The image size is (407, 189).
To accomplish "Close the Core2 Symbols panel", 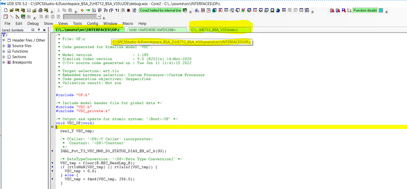I will (44, 30).
